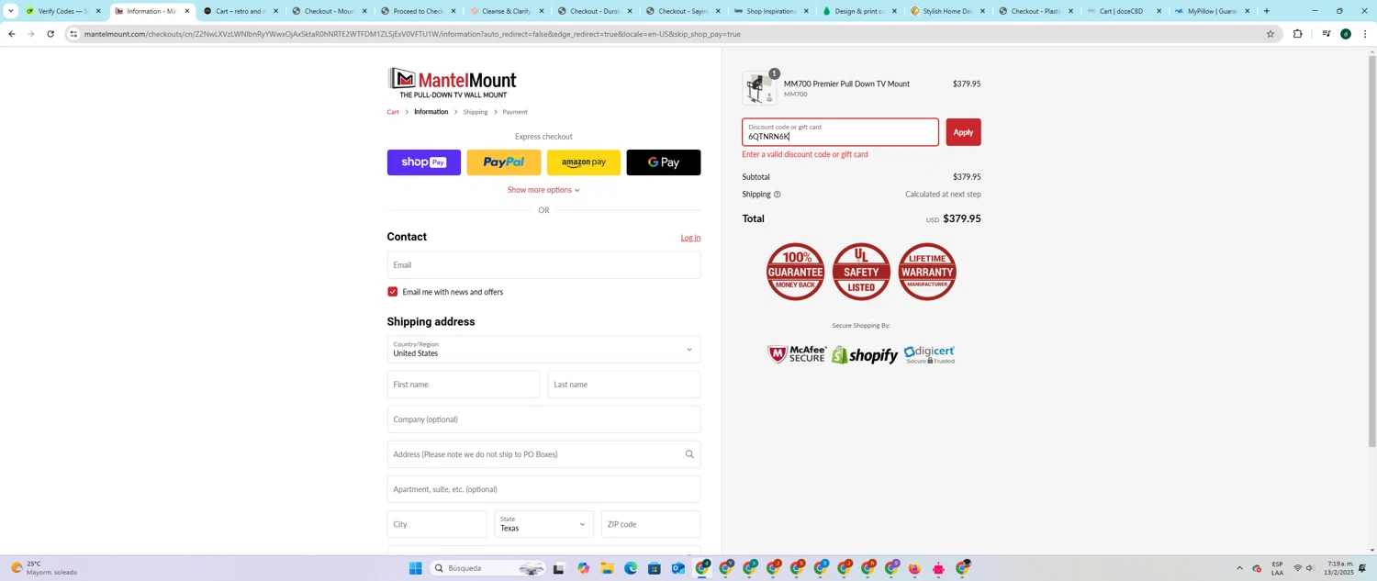
Task: Apply the discount code
Action: [x=963, y=132]
